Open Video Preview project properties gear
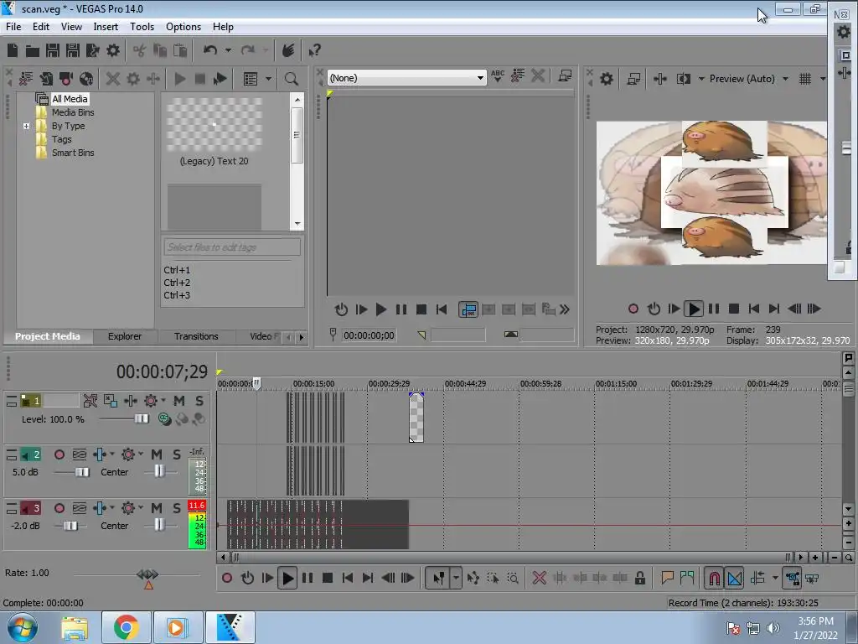Image resolution: width=858 pixels, height=644 pixels. point(607,79)
